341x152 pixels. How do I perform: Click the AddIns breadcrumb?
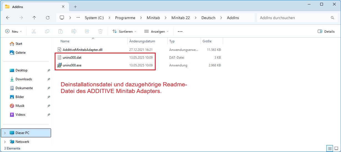click(x=233, y=18)
